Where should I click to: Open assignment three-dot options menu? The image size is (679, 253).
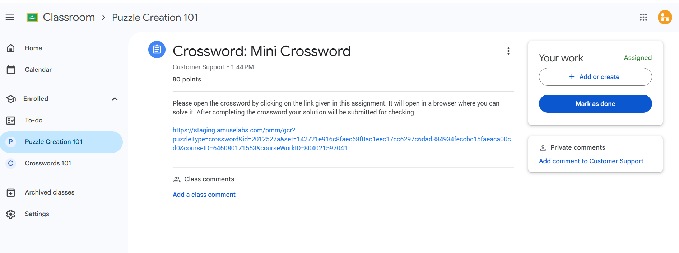(x=508, y=51)
